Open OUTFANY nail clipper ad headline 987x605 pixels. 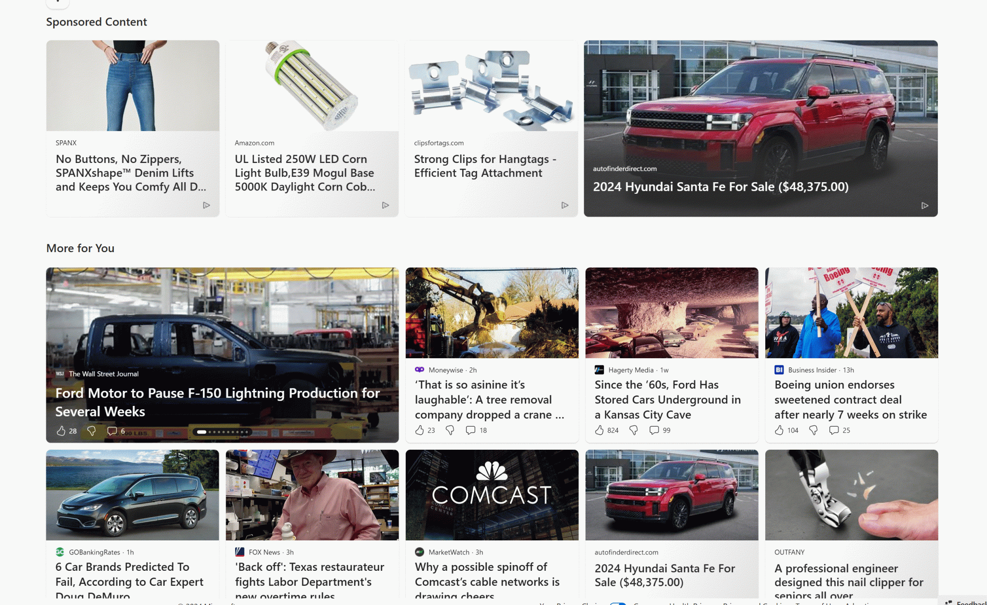[849, 581]
